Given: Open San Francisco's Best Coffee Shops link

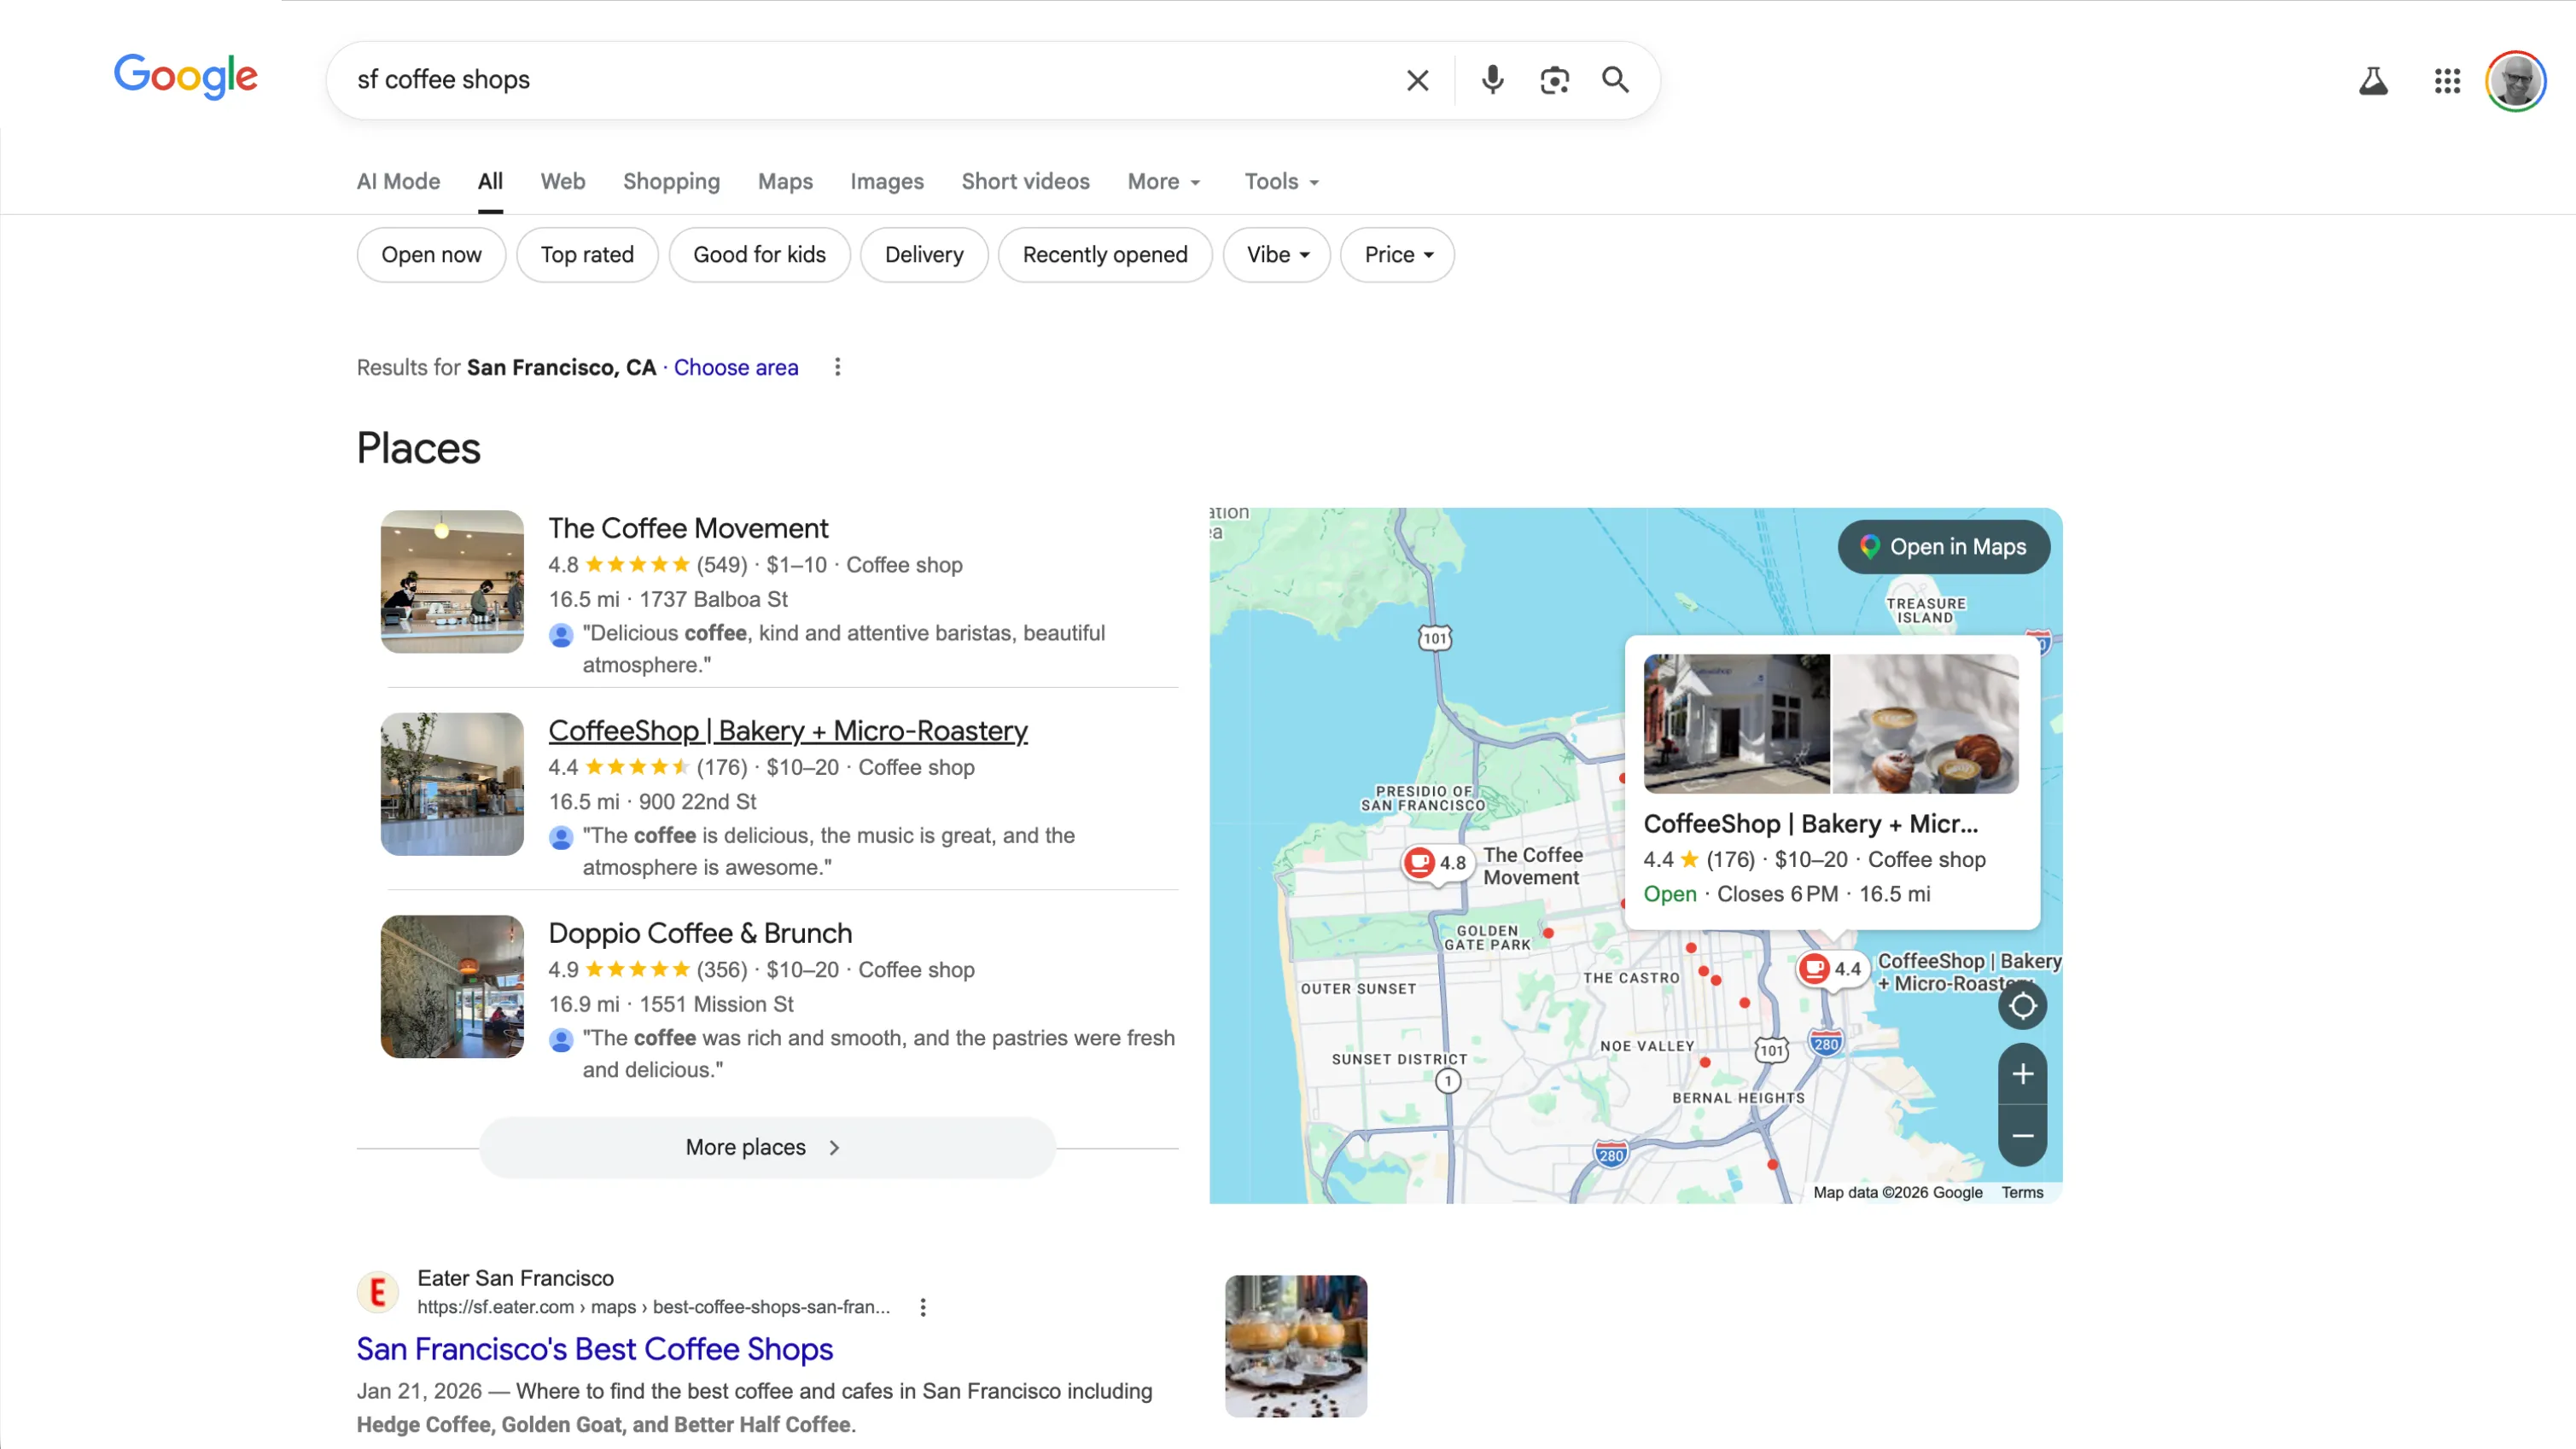Looking at the screenshot, I should point(594,1349).
